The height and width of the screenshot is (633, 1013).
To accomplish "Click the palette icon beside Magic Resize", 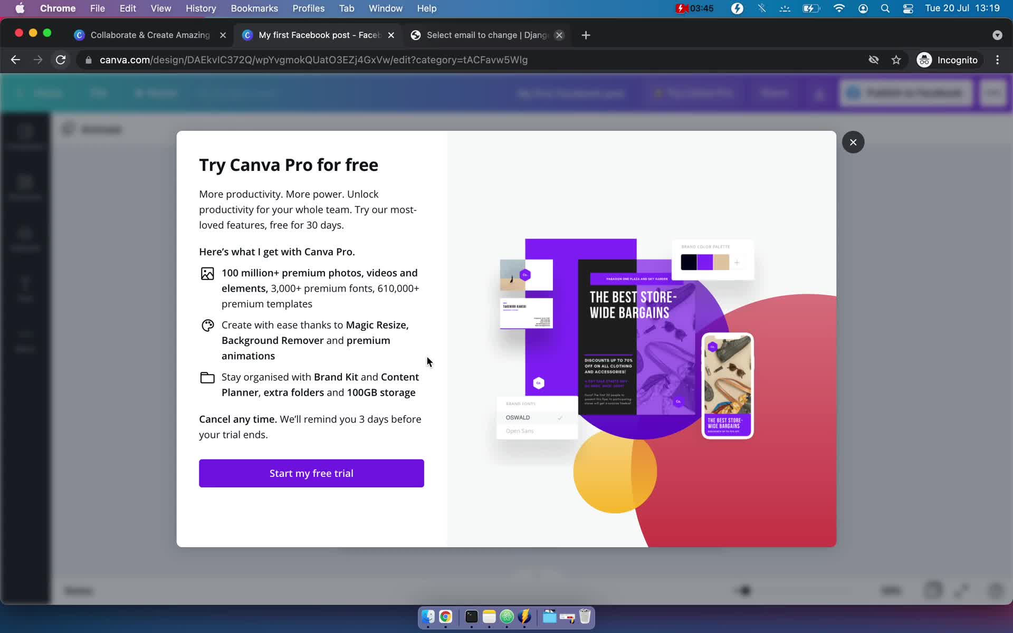I will [x=207, y=325].
